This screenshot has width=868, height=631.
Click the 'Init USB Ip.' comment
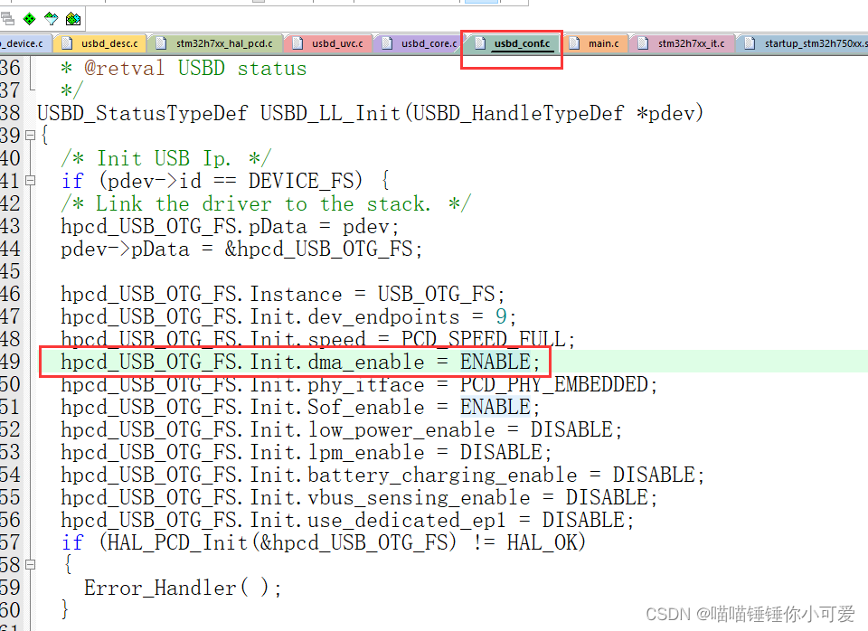165,158
